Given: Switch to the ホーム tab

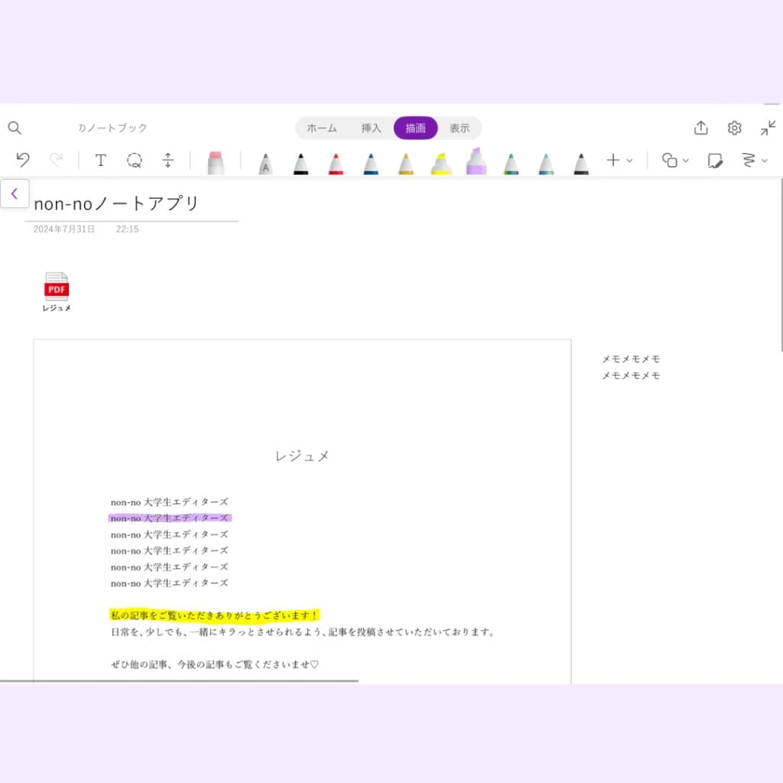Looking at the screenshot, I should pos(322,128).
